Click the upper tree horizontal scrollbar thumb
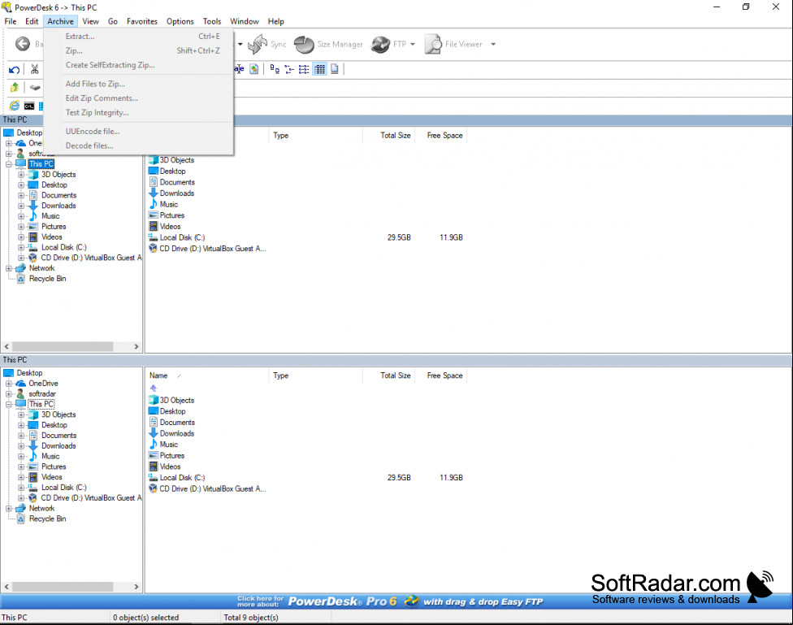The height and width of the screenshot is (625, 793). 63,347
